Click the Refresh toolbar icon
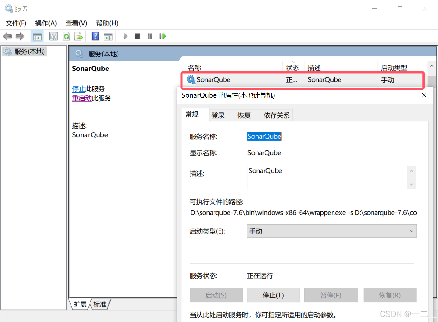Screen dimensions: 438x322 [x=66, y=36]
